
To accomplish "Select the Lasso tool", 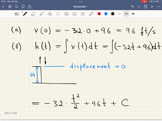I will [x=58, y=14].
